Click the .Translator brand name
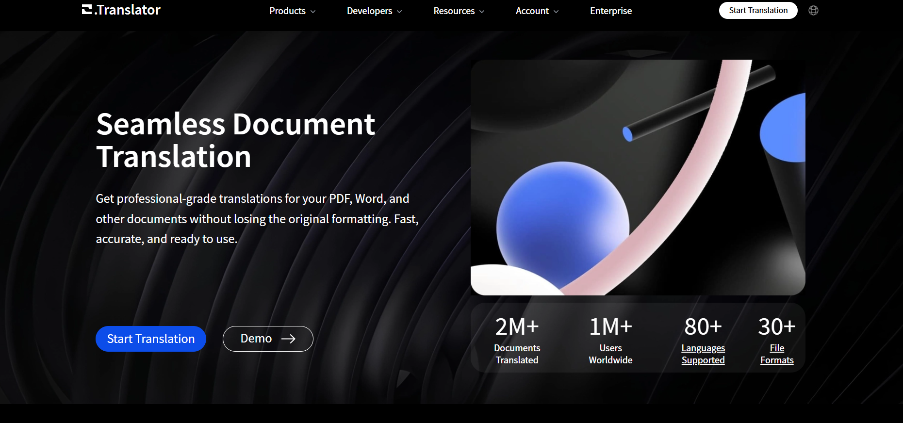This screenshot has height=423, width=903. coord(127,10)
